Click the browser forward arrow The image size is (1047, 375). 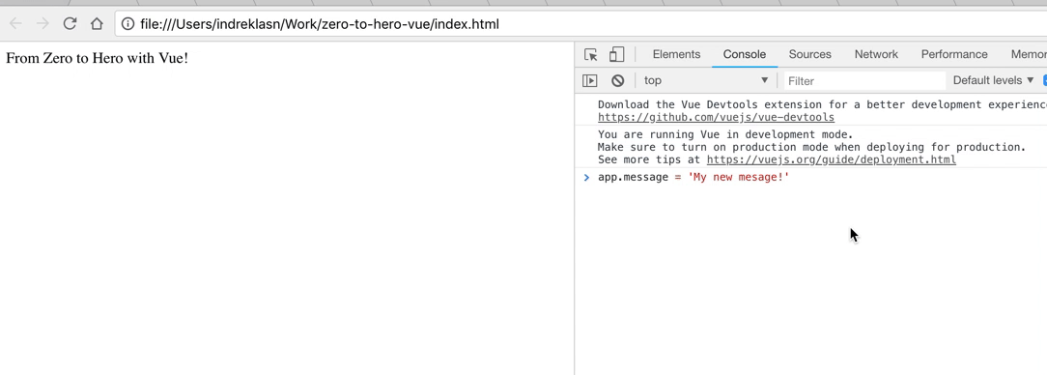point(42,24)
